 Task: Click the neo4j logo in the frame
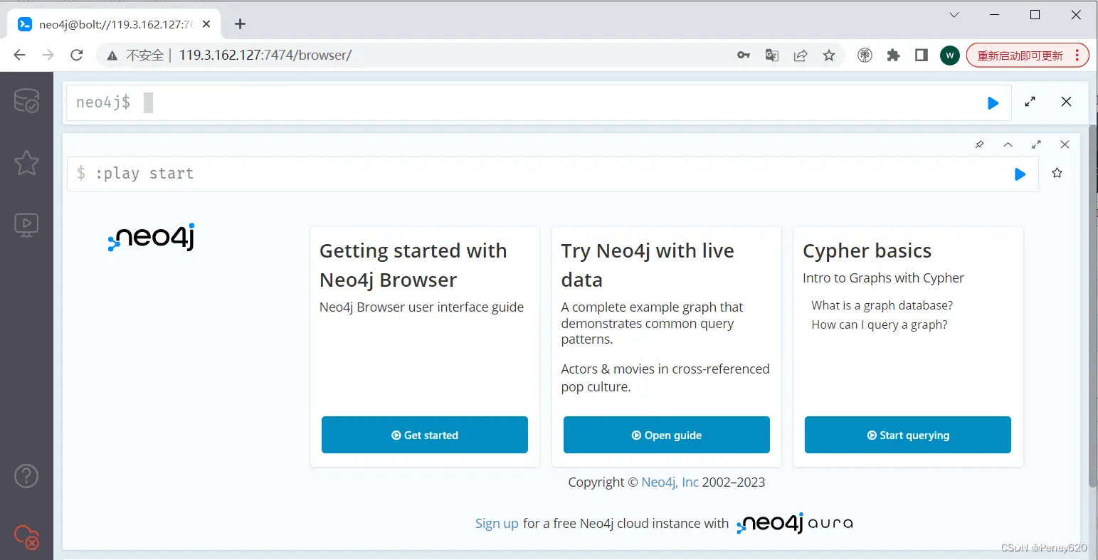(x=152, y=237)
